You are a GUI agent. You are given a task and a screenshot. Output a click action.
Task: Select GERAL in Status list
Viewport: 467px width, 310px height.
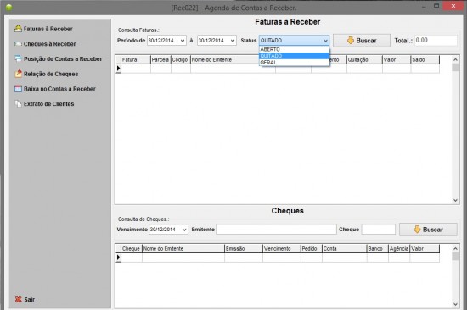click(x=295, y=63)
